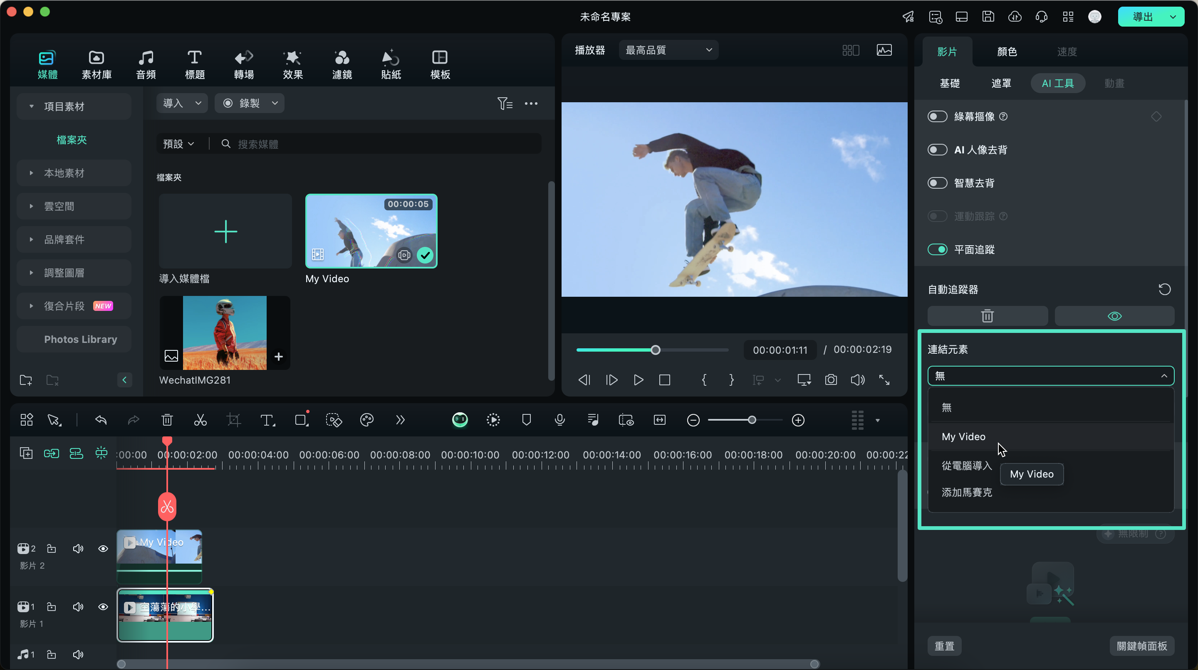Open Photos Library in sidebar
This screenshot has width=1198, height=670.
point(74,339)
